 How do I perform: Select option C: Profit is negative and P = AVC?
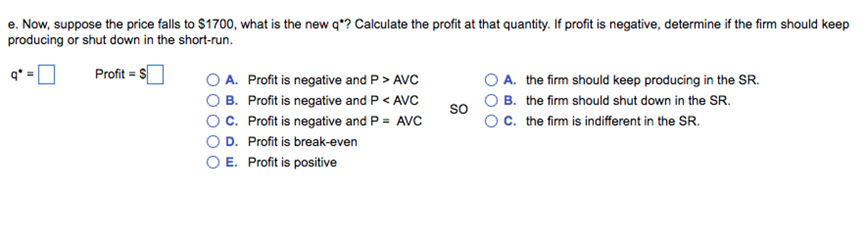[214, 121]
